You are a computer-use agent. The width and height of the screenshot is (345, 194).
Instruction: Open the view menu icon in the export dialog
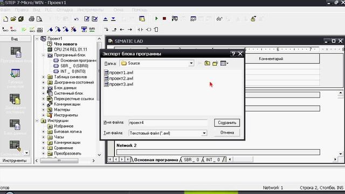pyautogui.click(x=224, y=64)
